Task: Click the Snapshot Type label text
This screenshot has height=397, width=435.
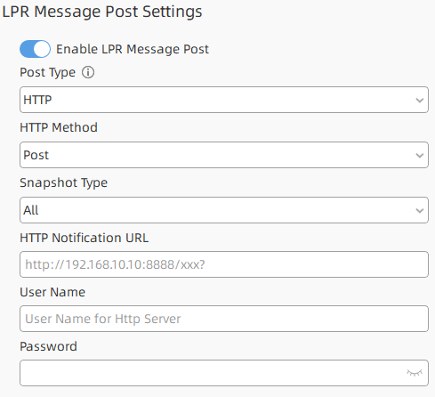Action: click(x=63, y=183)
